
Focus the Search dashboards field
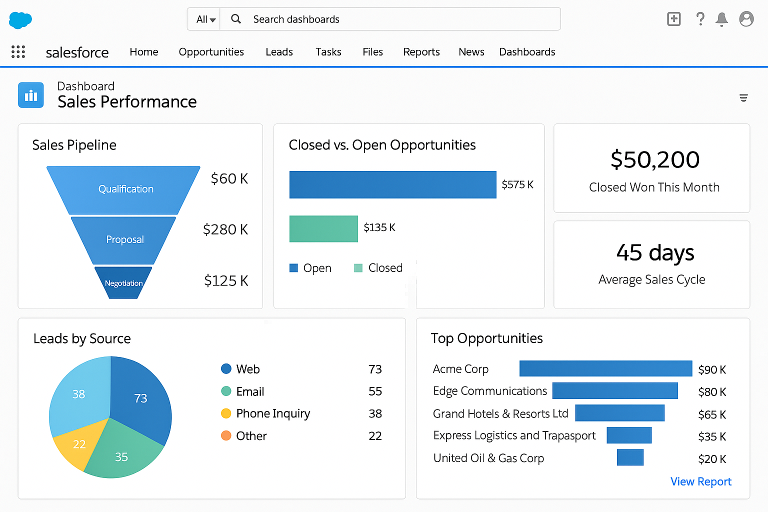click(390, 19)
